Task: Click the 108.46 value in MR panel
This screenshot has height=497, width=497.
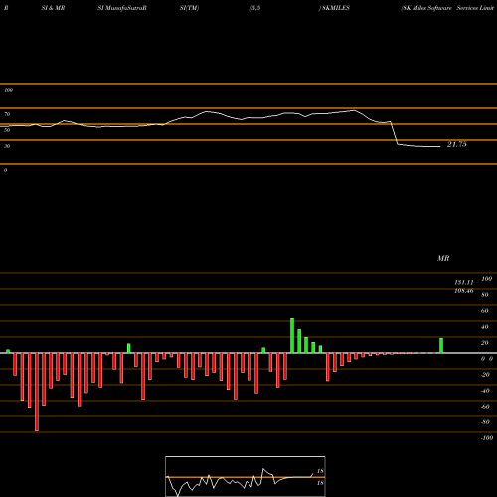Action: tap(464, 291)
